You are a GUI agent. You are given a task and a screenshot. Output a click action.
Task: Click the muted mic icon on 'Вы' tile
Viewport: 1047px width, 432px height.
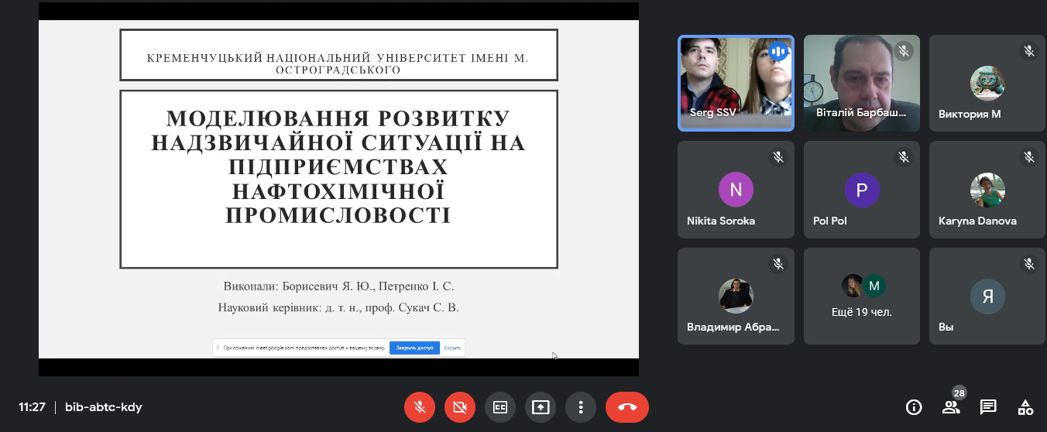point(1028,264)
